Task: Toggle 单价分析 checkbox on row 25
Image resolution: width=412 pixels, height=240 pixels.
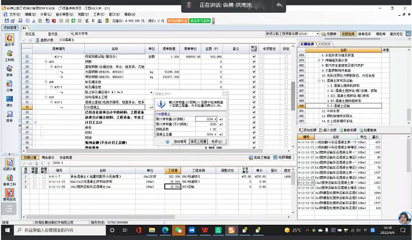Action: 254,71
